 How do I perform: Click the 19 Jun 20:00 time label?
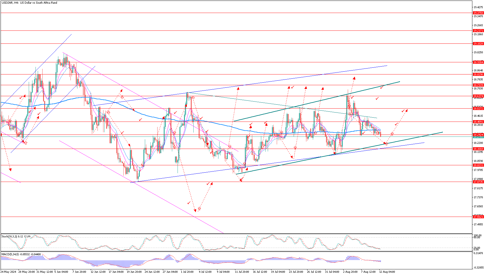(134, 272)
